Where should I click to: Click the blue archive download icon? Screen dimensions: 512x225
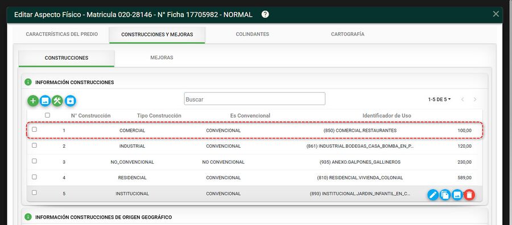coord(70,101)
